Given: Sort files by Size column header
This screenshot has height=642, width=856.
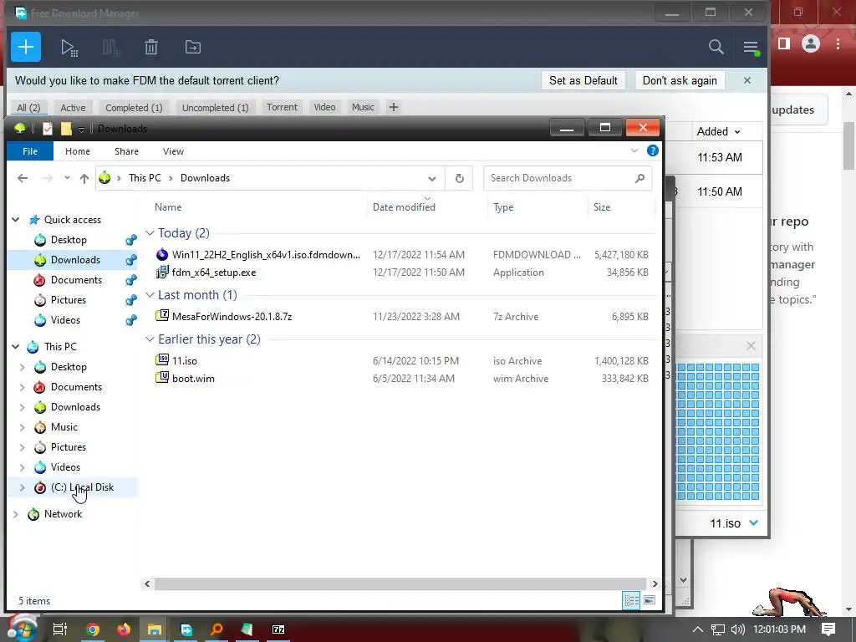Looking at the screenshot, I should (x=602, y=207).
